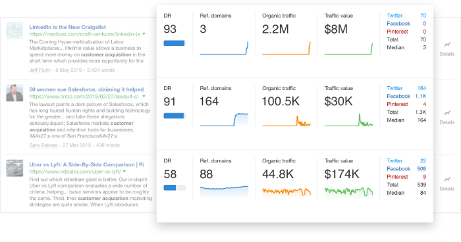The width and height of the screenshot is (461, 242).
Task: Click Twitter count 70 in first row
Action: pyautogui.click(x=423, y=16)
